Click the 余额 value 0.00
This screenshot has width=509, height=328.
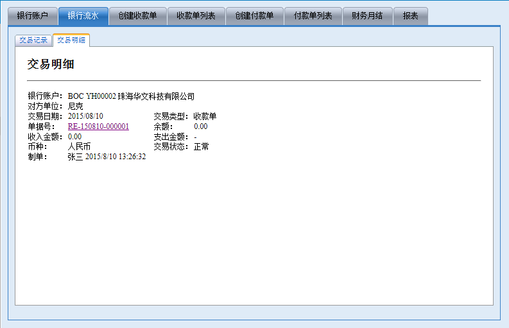click(201, 126)
